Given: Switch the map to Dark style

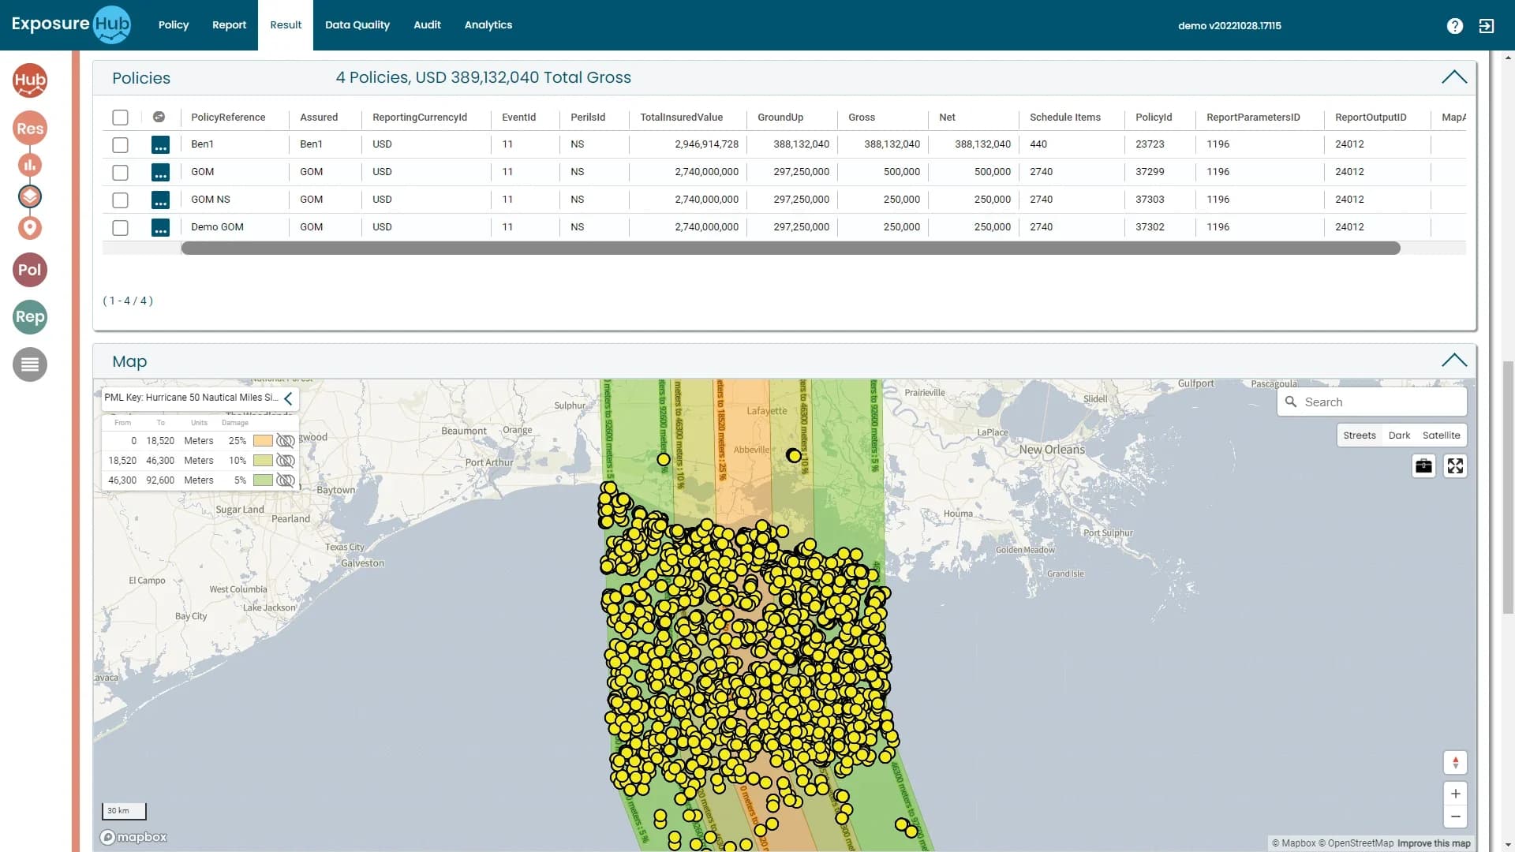Looking at the screenshot, I should tap(1399, 435).
